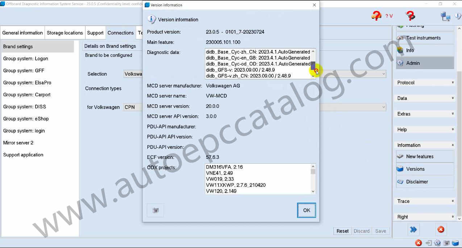Open Test instruments mode

click(x=425, y=38)
